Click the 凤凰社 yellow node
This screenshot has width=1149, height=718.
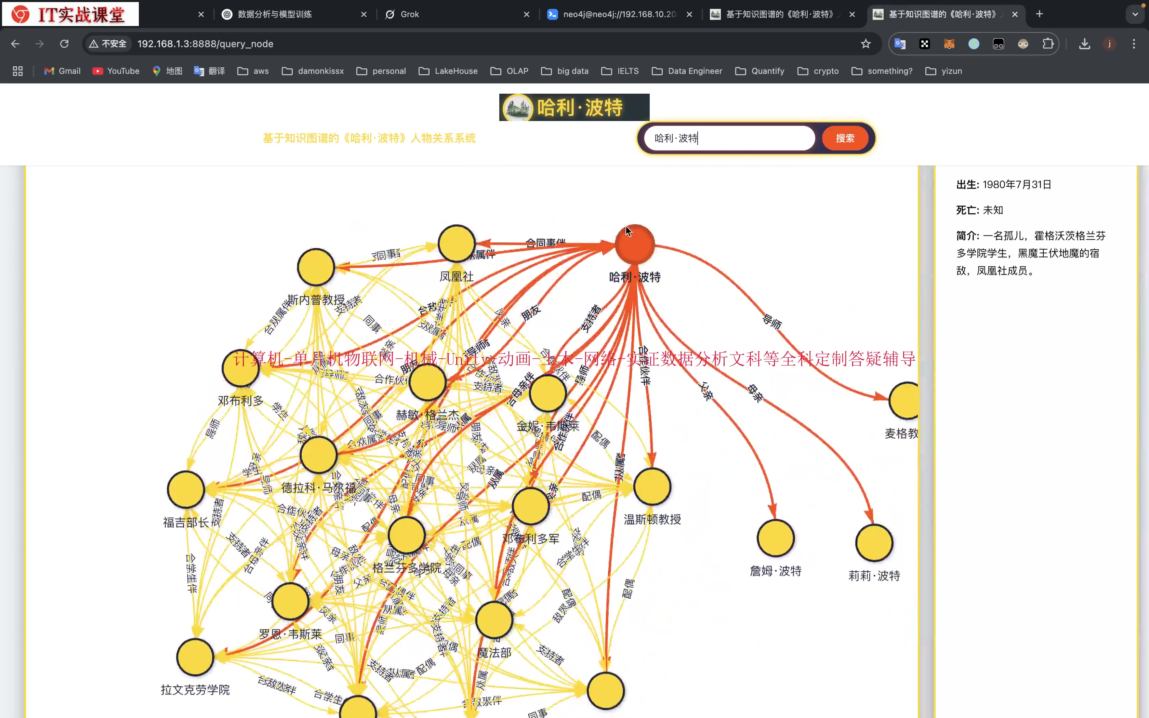click(x=456, y=243)
